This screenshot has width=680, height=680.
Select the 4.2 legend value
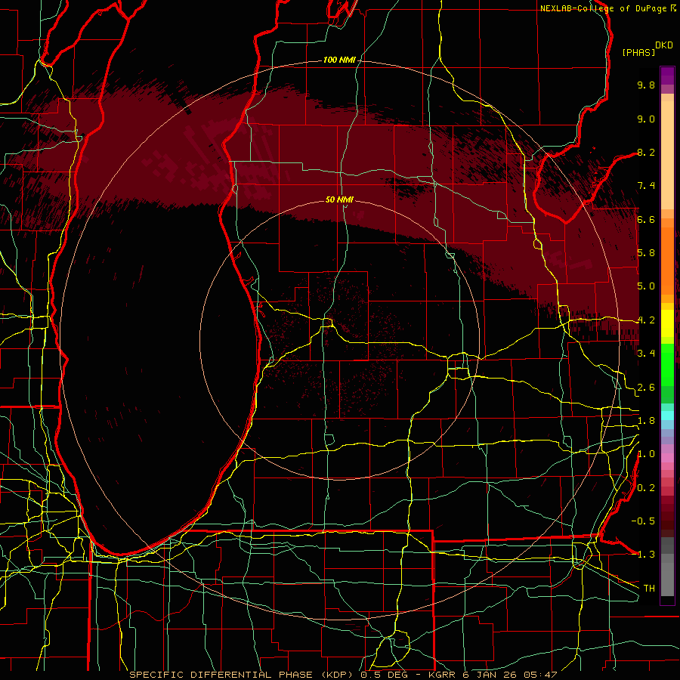646,320
